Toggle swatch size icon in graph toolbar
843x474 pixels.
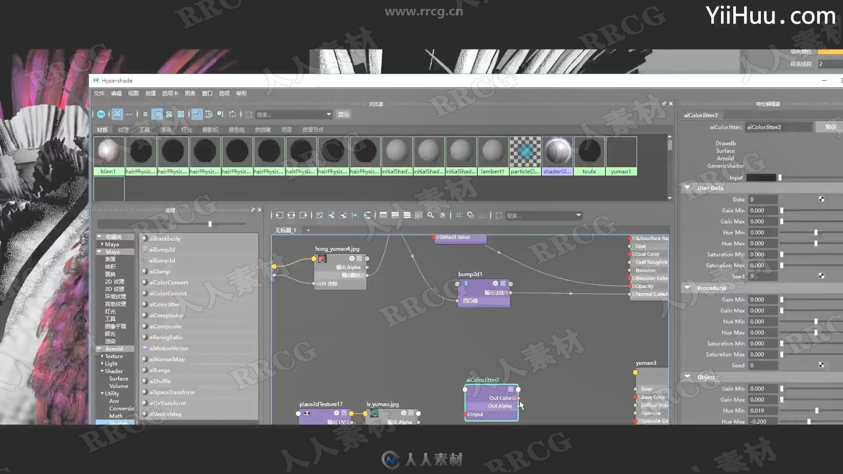pos(443,215)
